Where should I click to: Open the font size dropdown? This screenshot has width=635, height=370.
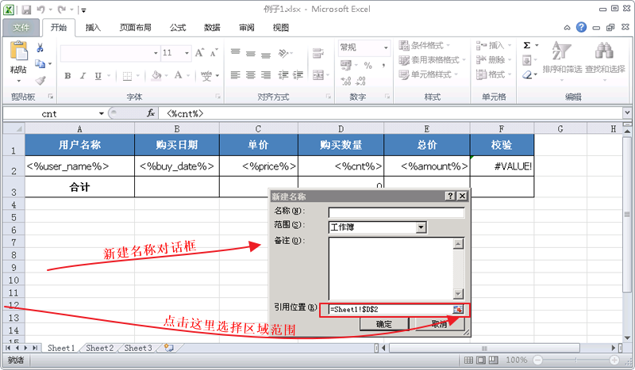pyautogui.click(x=187, y=53)
